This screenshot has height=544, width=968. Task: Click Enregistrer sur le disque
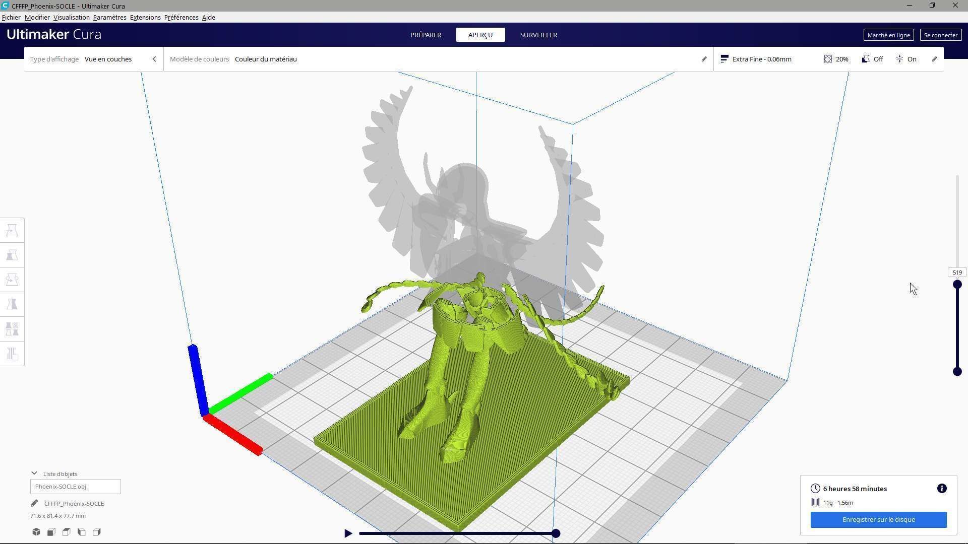click(x=878, y=519)
